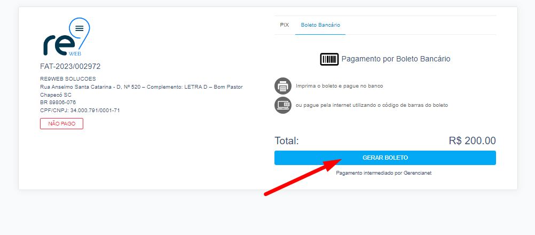The height and width of the screenshot is (235, 535).
Task: Click the R$ 200.00 amount
Action: (472, 141)
